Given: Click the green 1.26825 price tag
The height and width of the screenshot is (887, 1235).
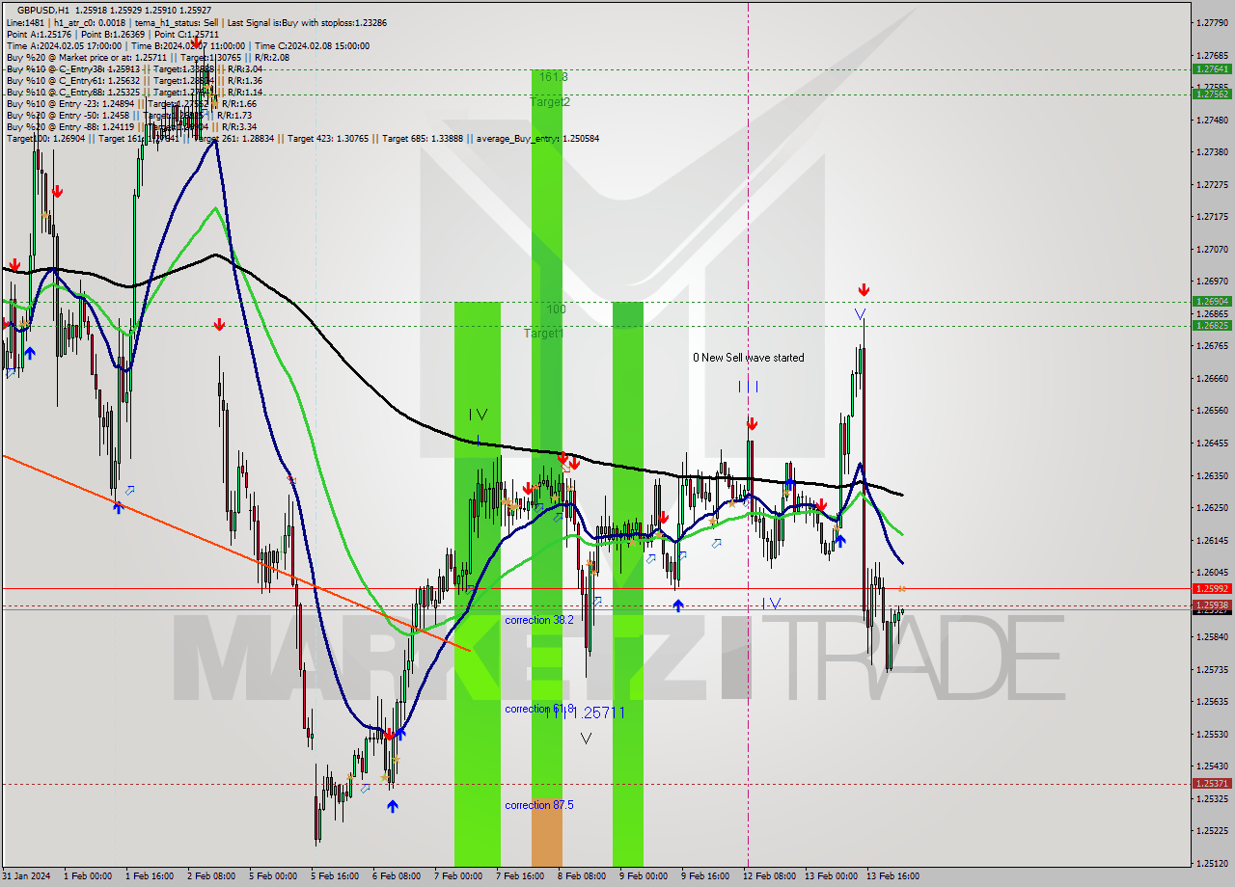Looking at the screenshot, I should [1212, 325].
